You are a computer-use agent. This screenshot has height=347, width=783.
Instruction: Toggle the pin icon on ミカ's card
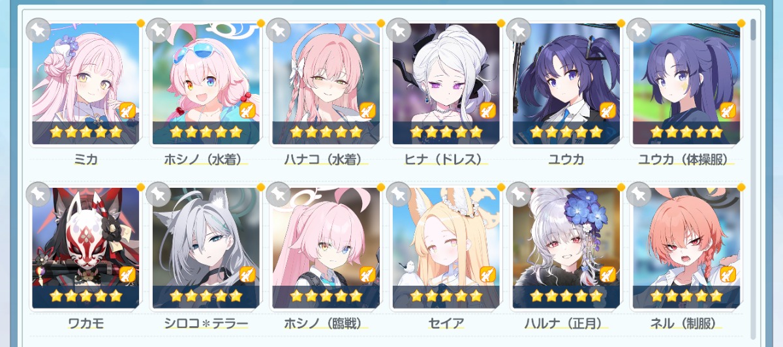pos(38,29)
